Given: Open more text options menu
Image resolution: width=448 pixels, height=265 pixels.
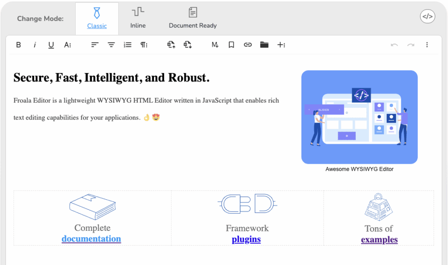Looking at the screenshot, I should (67, 45).
